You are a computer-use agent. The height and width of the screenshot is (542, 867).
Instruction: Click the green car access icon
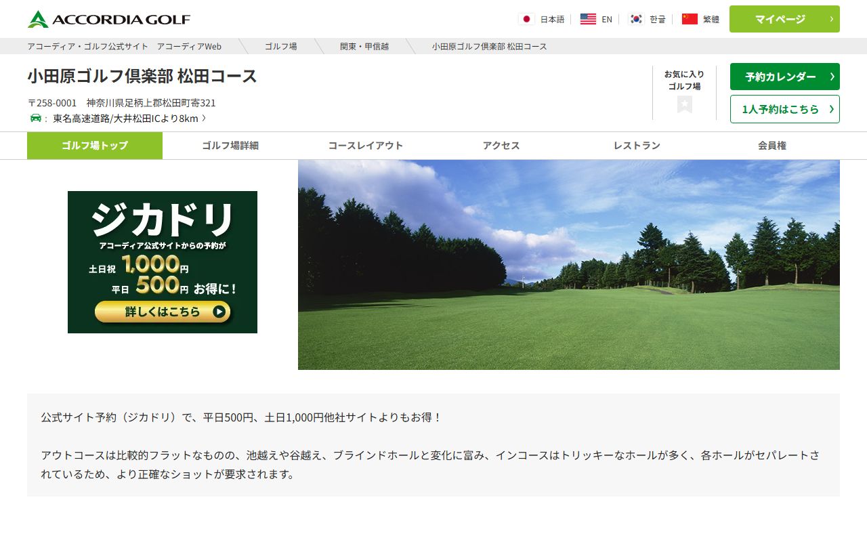(36, 118)
